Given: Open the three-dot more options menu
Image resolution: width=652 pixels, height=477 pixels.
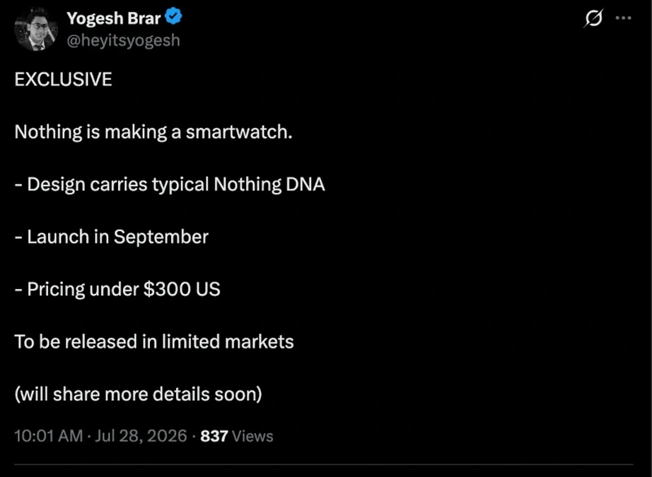Looking at the screenshot, I should click(x=623, y=18).
